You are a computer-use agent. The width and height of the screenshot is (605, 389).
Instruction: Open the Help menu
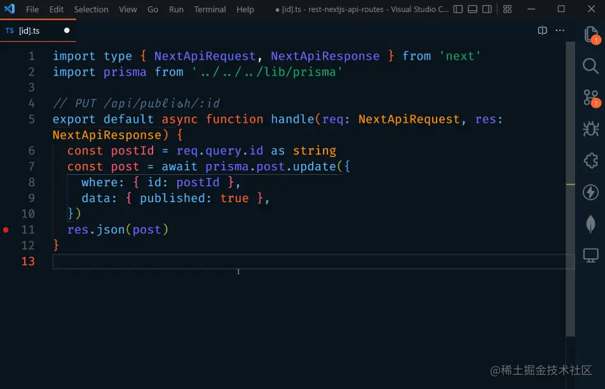pyautogui.click(x=245, y=10)
